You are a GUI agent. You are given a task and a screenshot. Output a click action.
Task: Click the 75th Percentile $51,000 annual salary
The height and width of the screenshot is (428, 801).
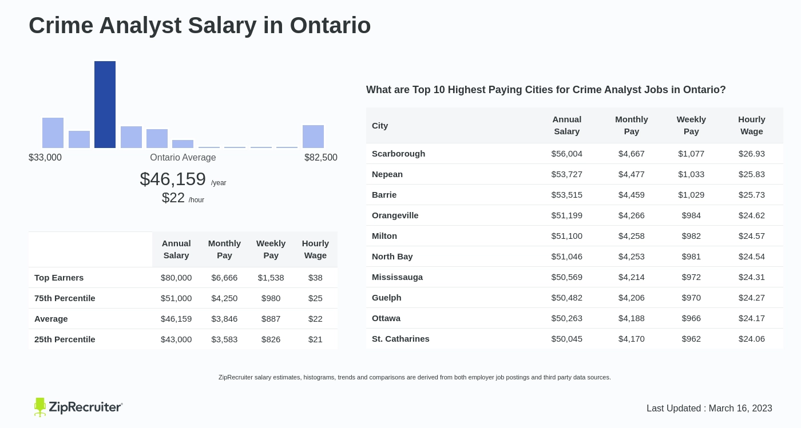click(176, 298)
